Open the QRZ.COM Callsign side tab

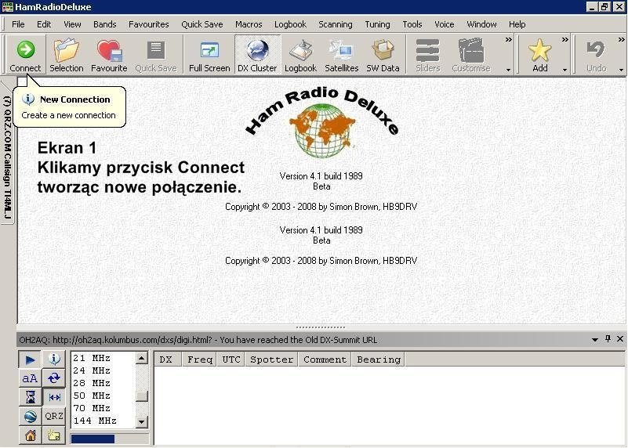(x=8, y=156)
